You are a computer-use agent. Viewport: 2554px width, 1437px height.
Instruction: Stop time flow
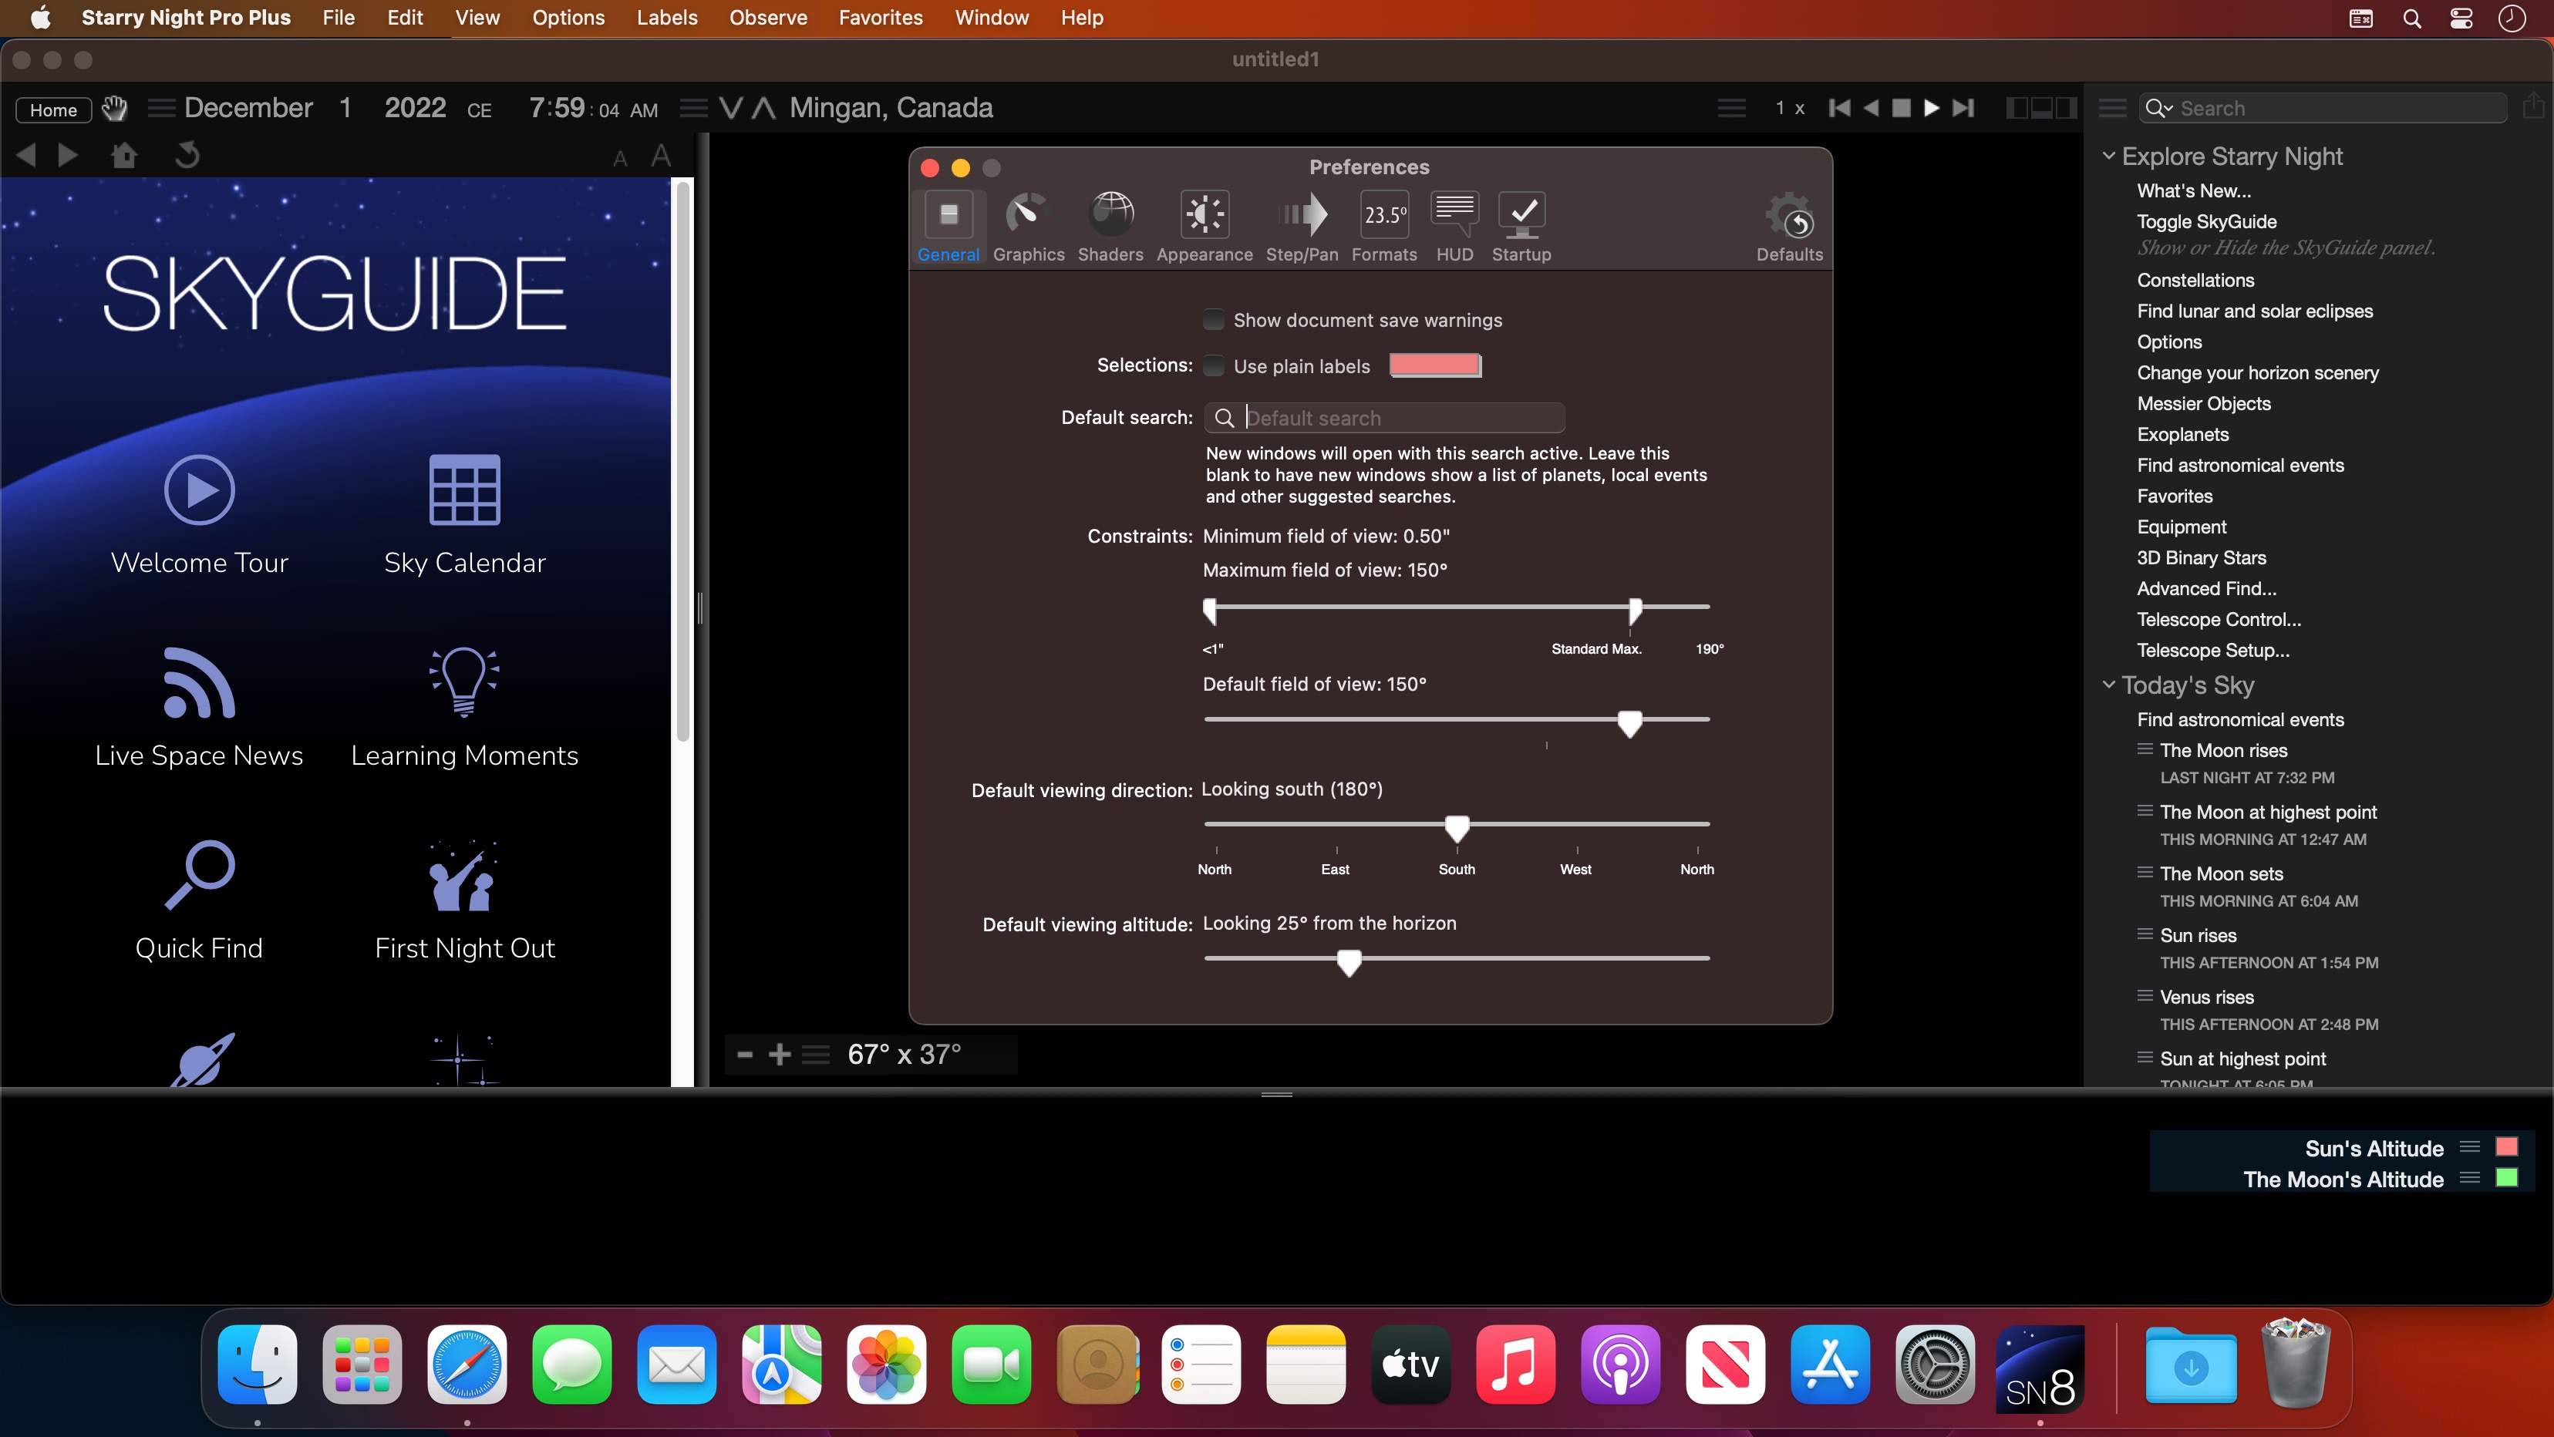(1901, 108)
